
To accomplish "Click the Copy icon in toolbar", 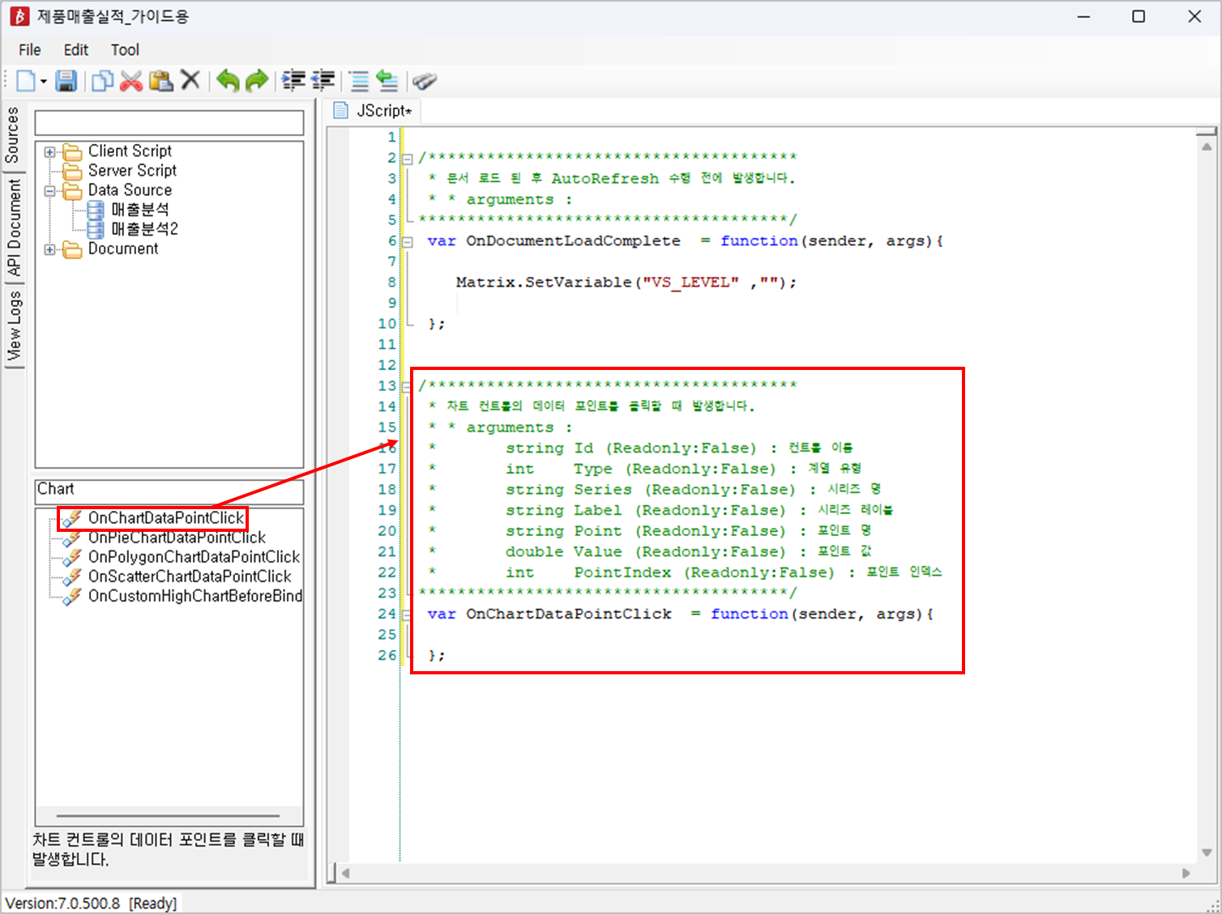I will [102, 81].
